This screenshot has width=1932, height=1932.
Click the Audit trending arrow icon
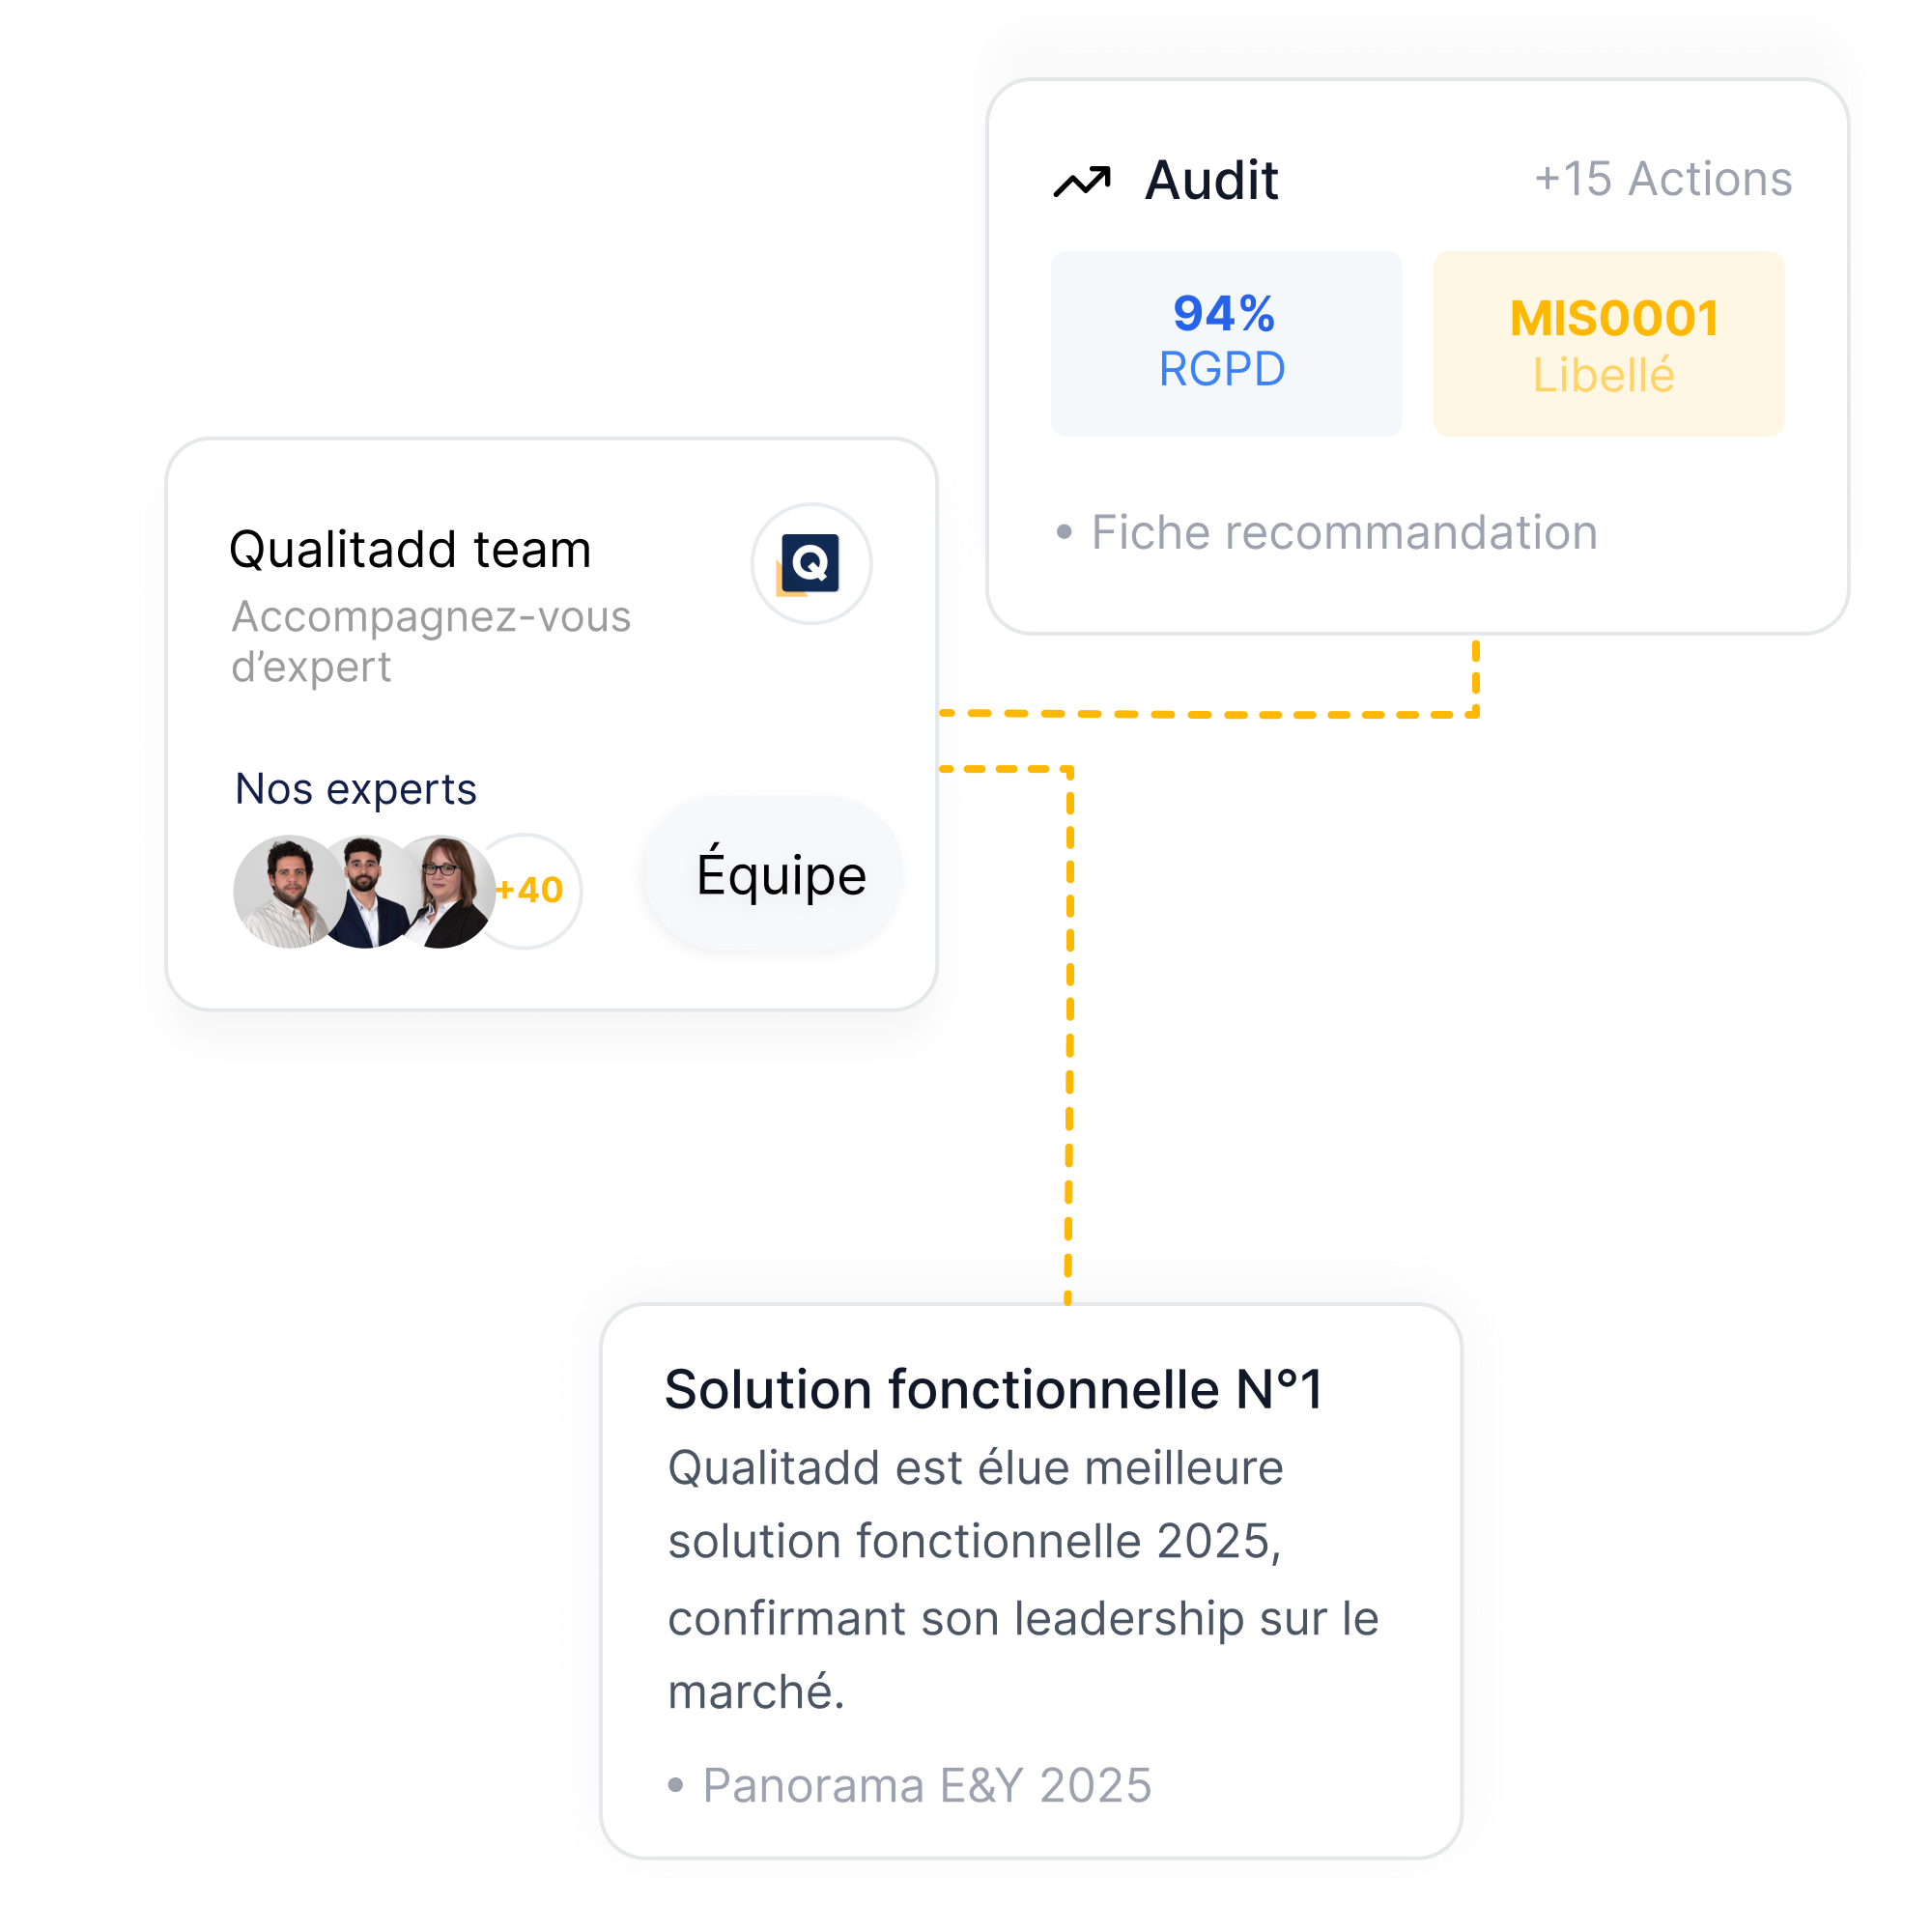click(1082, 182)
